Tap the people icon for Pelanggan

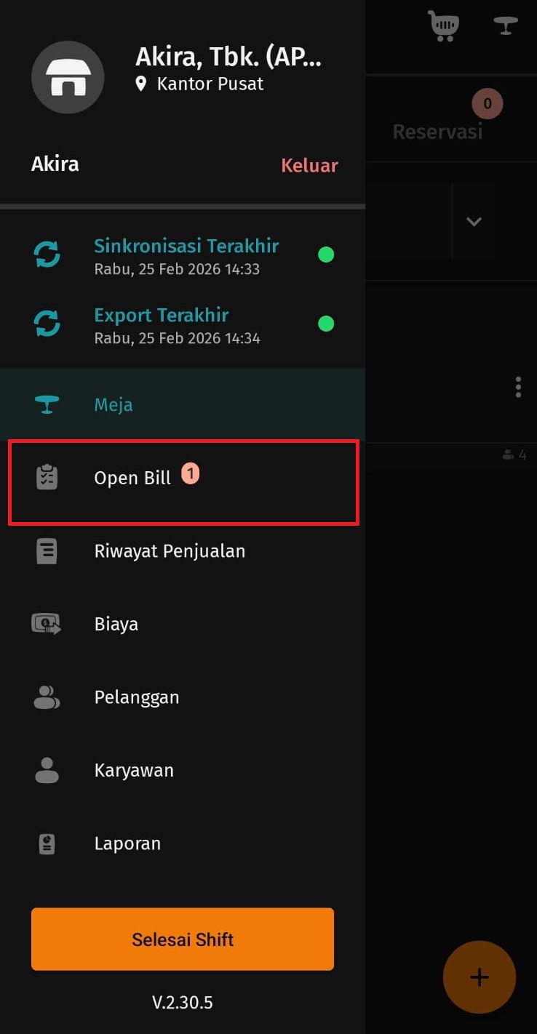(x=47, y=697)
